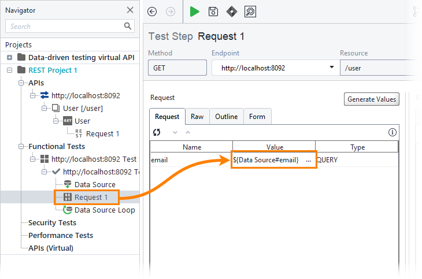Switch to the Outline tab

227,117
